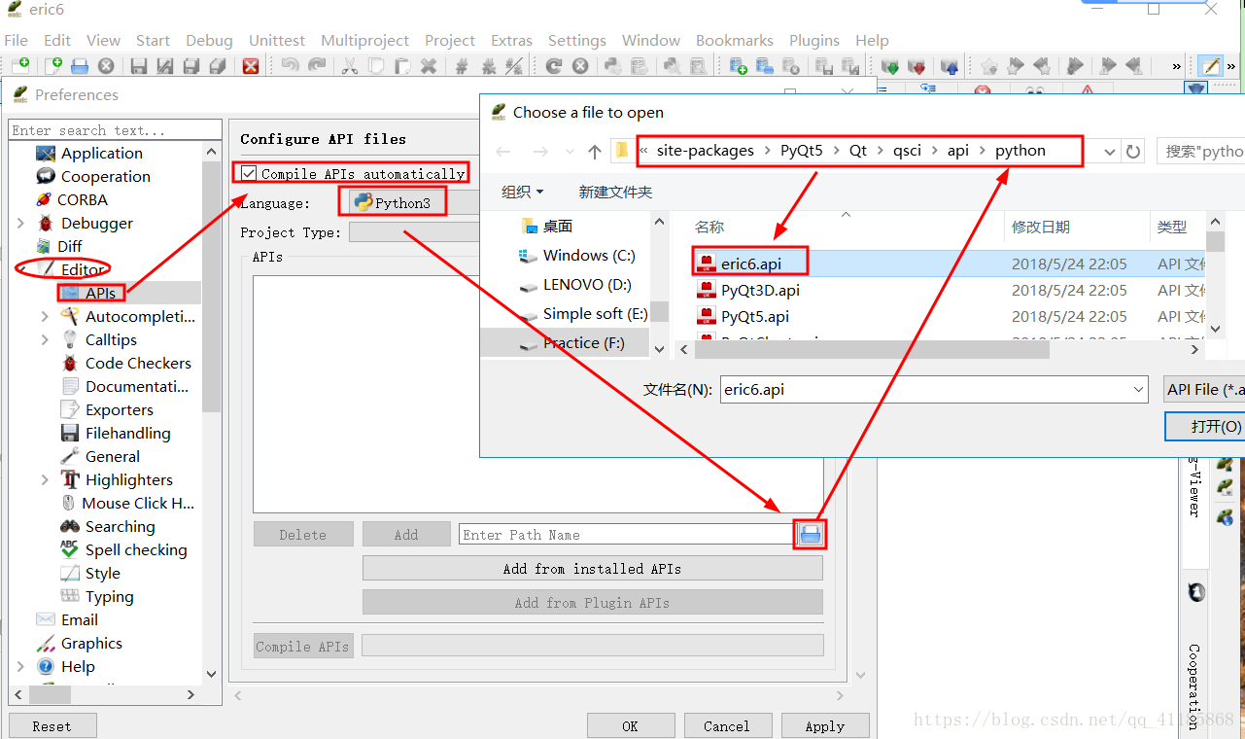Select Windows (C:) drive in sidebar
The height and width of the screenshot is (739, 1245).
click(588, 256)
